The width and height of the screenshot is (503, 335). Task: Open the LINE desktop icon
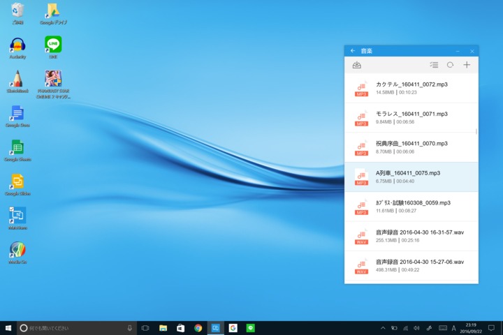(x=53, y=47)
